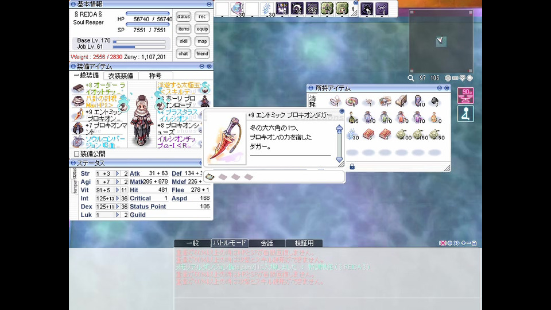Open the friend list button
This screenshot has width=551, height=310.
[202, 53]
